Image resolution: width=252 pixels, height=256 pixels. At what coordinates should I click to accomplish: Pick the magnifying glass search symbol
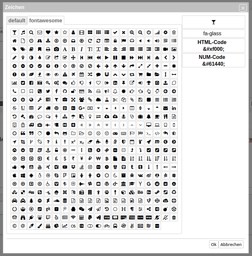31,32
